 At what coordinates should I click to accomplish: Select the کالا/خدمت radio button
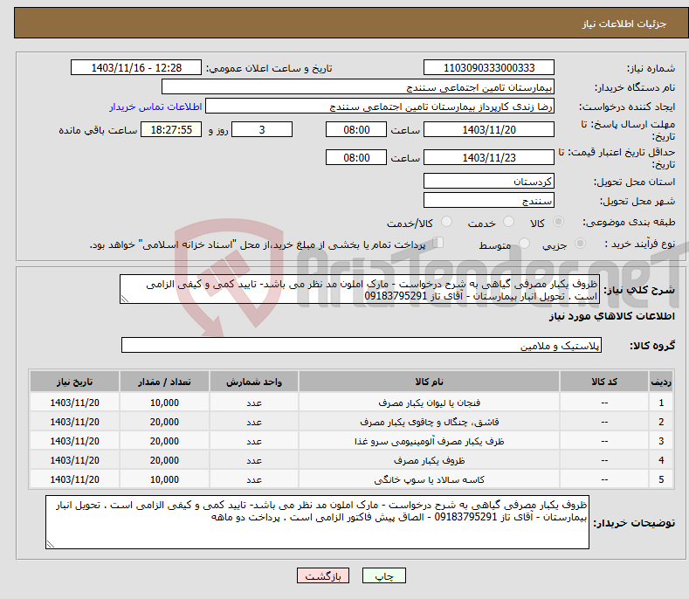click(x=446, y=222)
